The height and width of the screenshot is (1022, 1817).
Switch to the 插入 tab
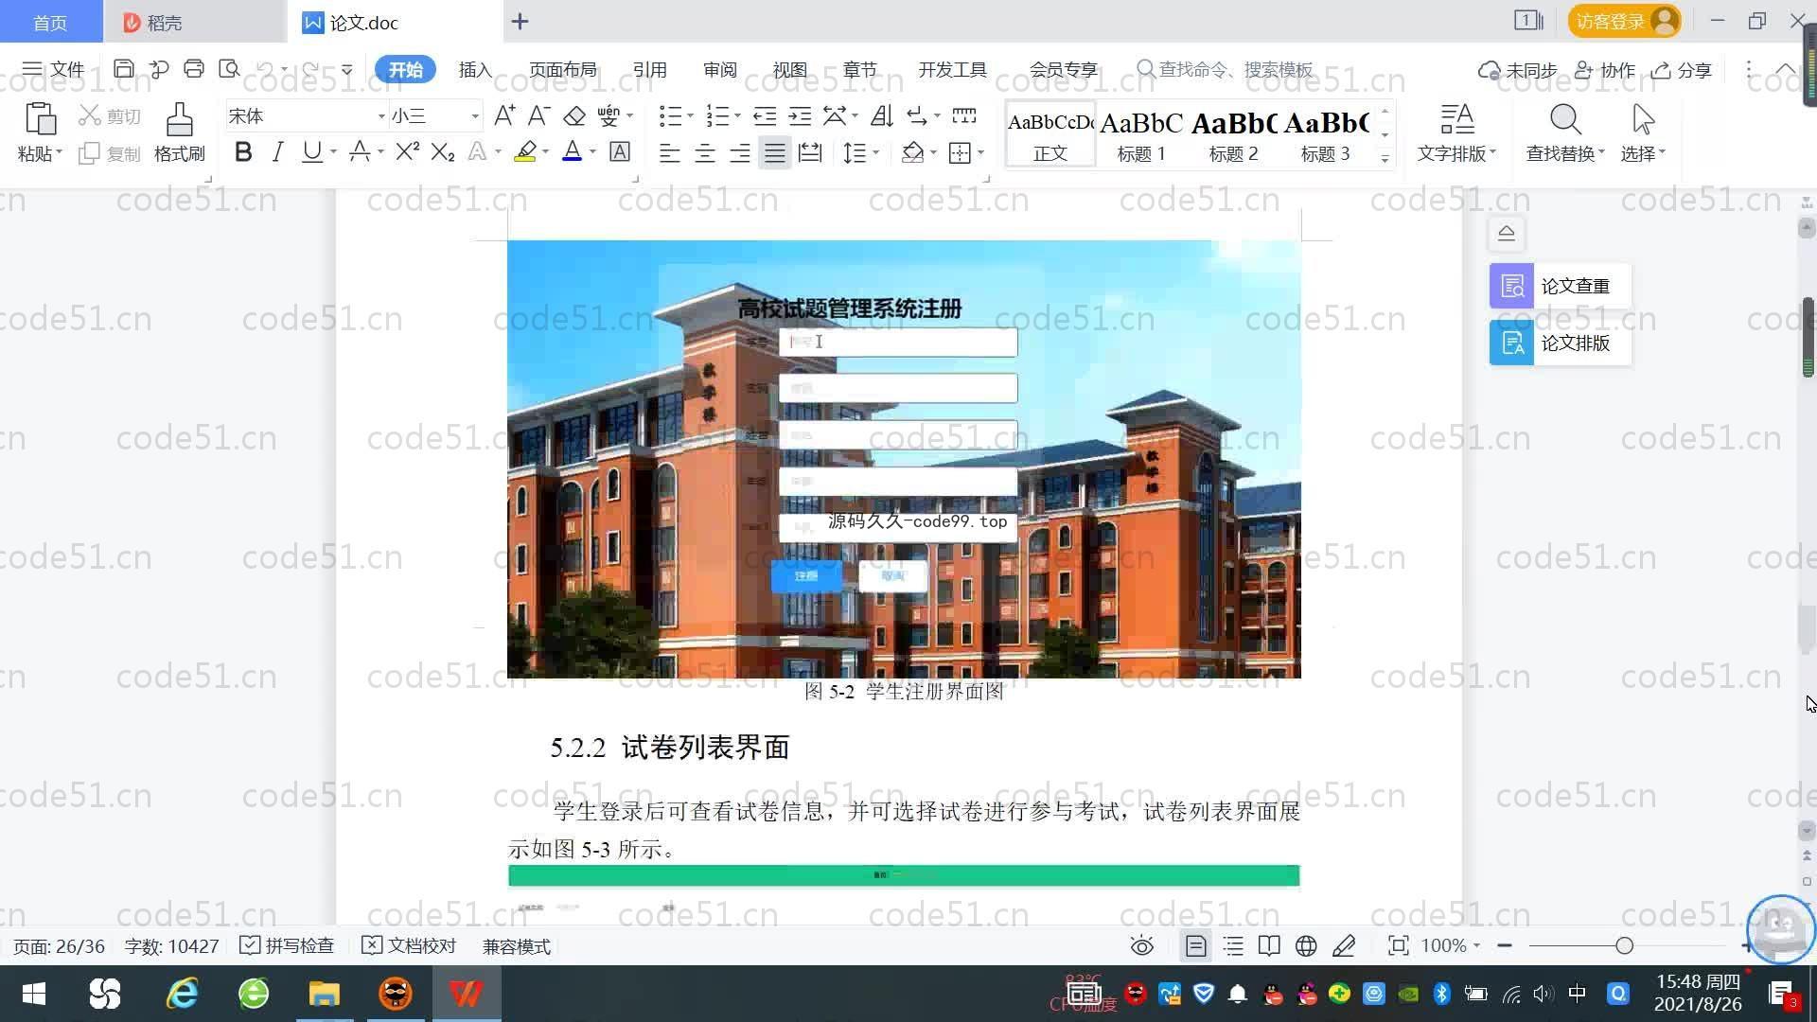[x=475, y=69]
